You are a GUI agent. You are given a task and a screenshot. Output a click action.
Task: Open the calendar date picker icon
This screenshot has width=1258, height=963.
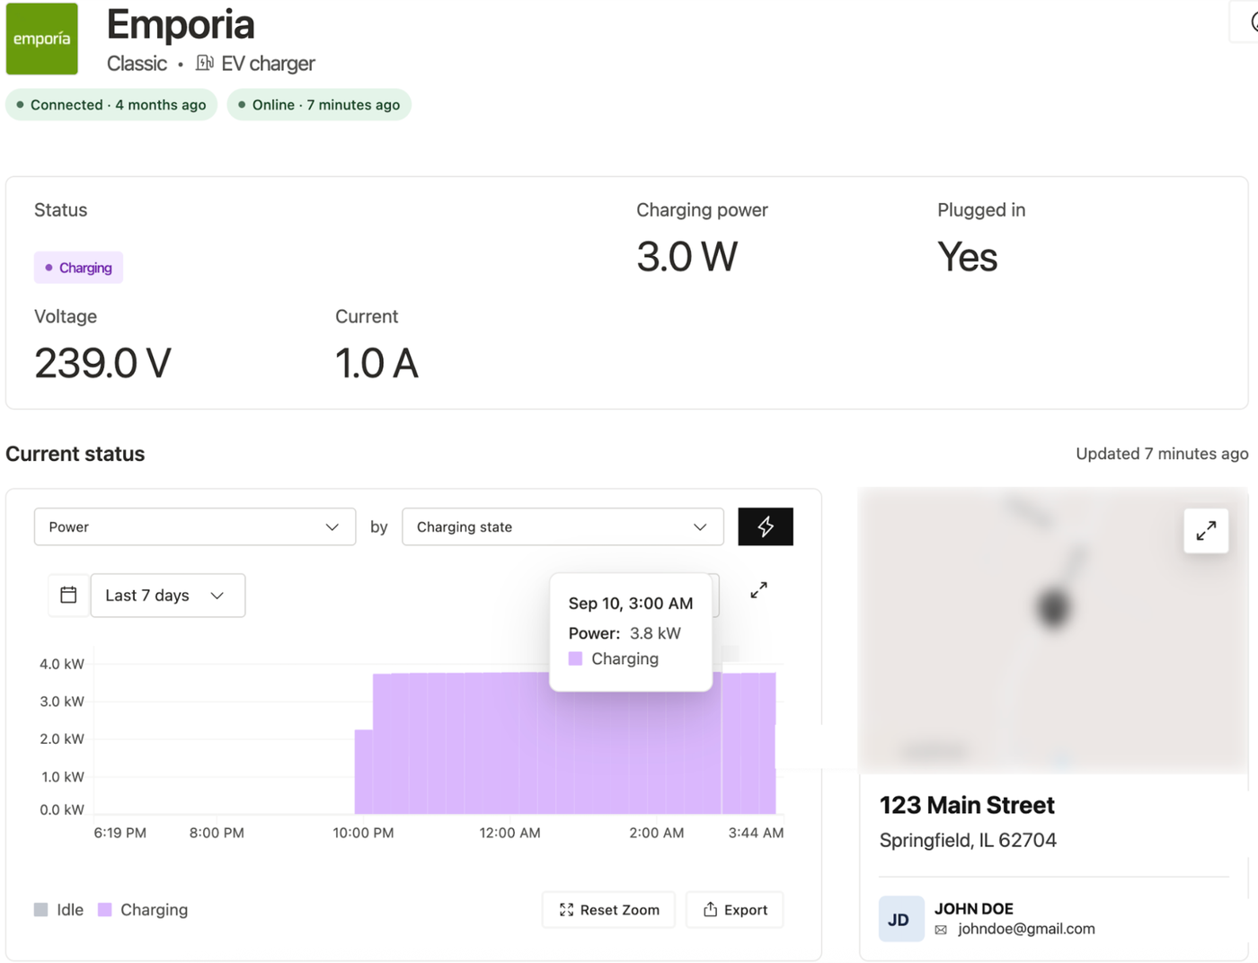[x=68, y=595]
